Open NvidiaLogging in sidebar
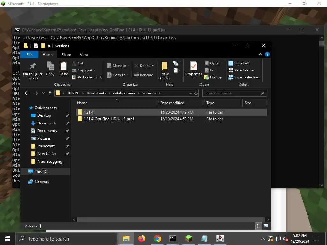Viewport: 327px width, 245px height. (49, 161)
